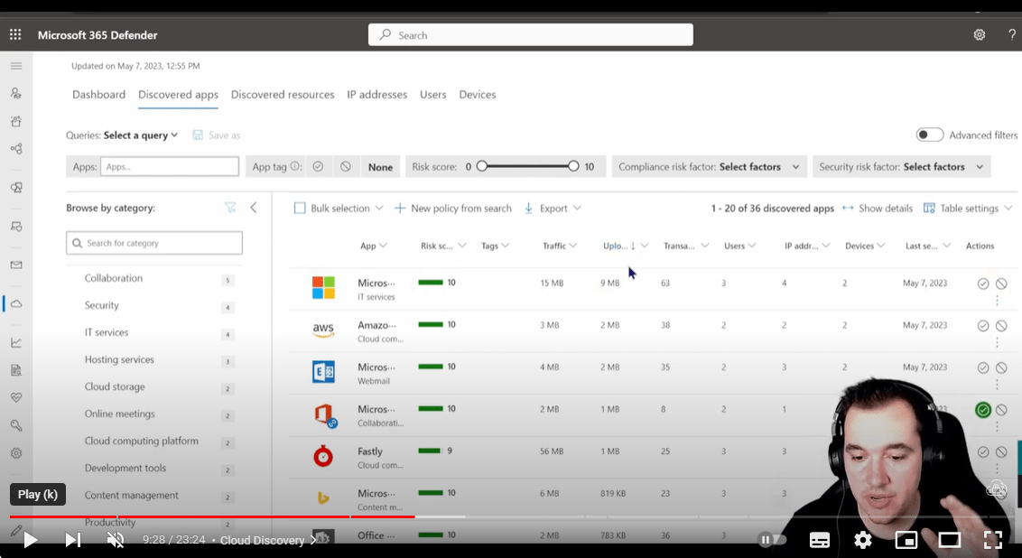This screenshot has height=558, width=1022.
Task: Open the Settings gear in Defender header
Action: 979,34
